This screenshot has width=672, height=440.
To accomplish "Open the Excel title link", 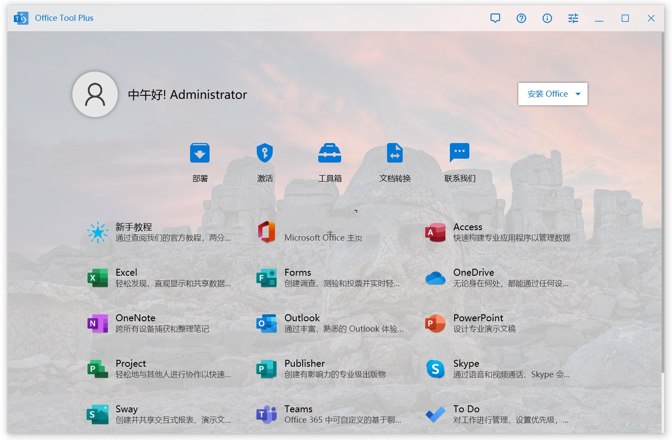I will click(x=126, y=272).
